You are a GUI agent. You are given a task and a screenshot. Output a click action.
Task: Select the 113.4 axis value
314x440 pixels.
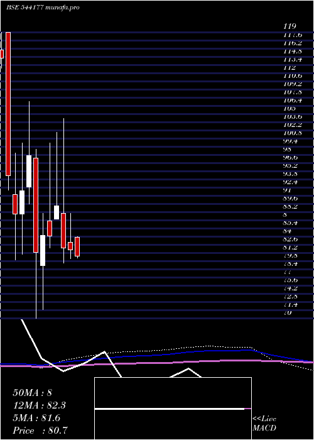pyautogui.click(x=293, y=59)
